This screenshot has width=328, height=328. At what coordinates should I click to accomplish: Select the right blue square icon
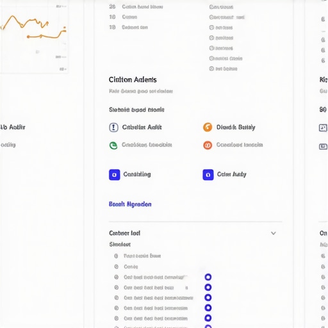tap(208, 175)
